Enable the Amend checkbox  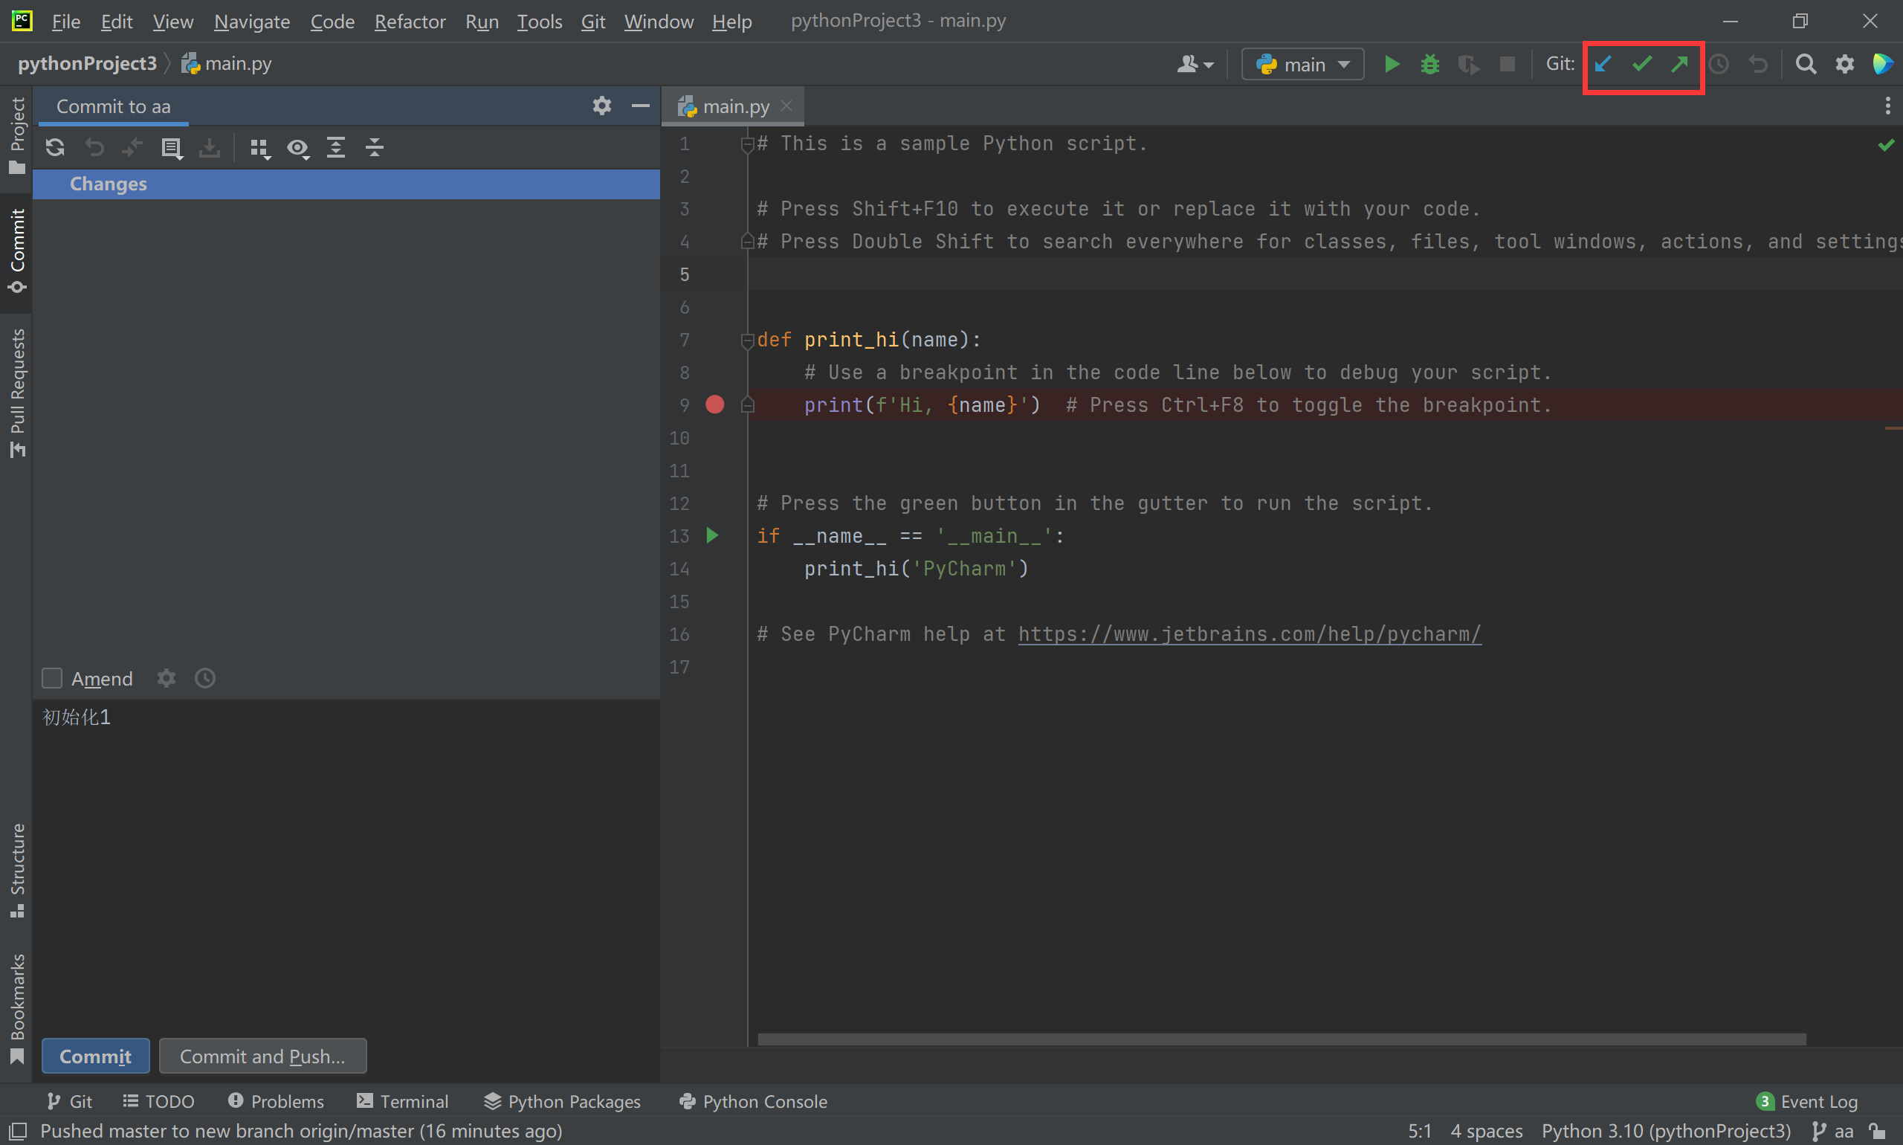pyautogui.click(x=52, y=678)
